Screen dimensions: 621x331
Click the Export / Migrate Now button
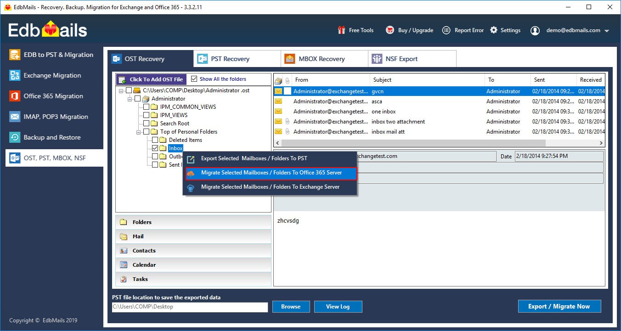pos(559,306)
